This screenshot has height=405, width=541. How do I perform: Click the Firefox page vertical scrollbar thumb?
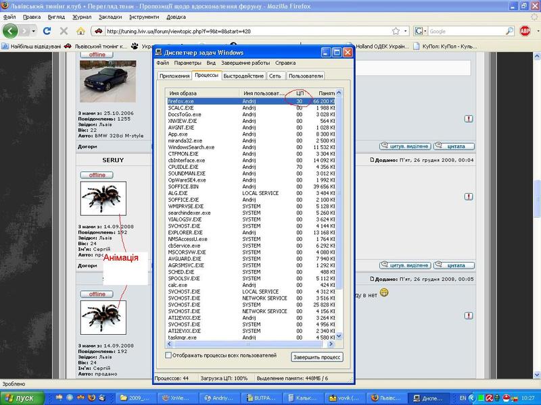537,198
